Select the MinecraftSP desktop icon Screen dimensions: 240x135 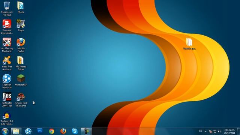pyautogui.click(x=21, y=80)
